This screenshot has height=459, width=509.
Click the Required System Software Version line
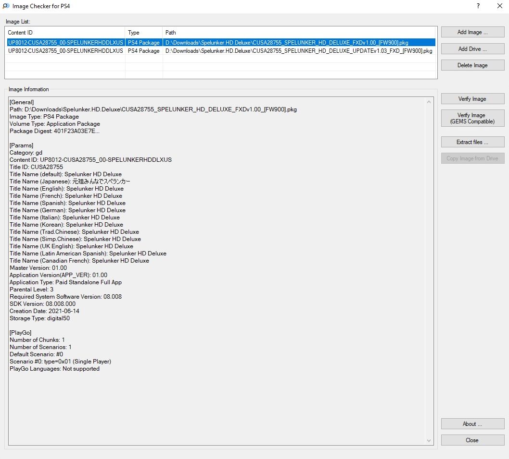coord(65,296)
